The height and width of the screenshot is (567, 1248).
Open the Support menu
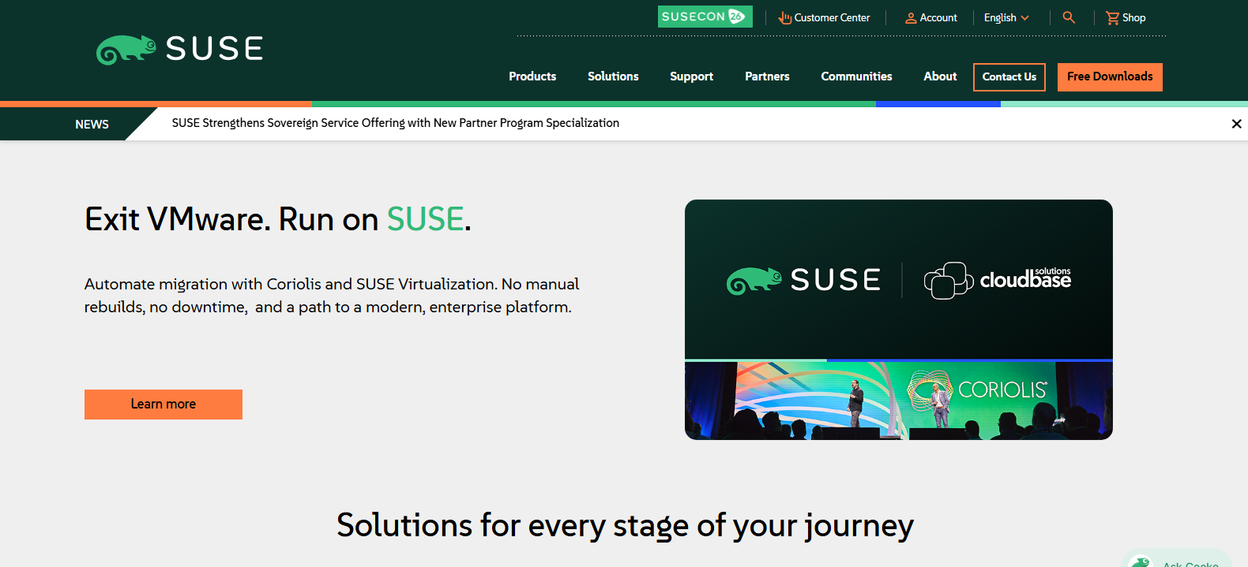click(691, 76)
